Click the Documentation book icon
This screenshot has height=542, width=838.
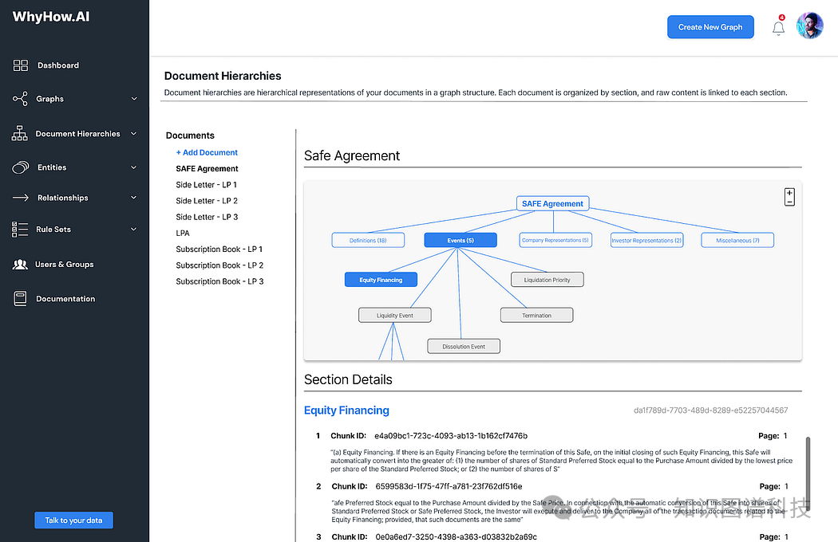[x=20, y=299]
